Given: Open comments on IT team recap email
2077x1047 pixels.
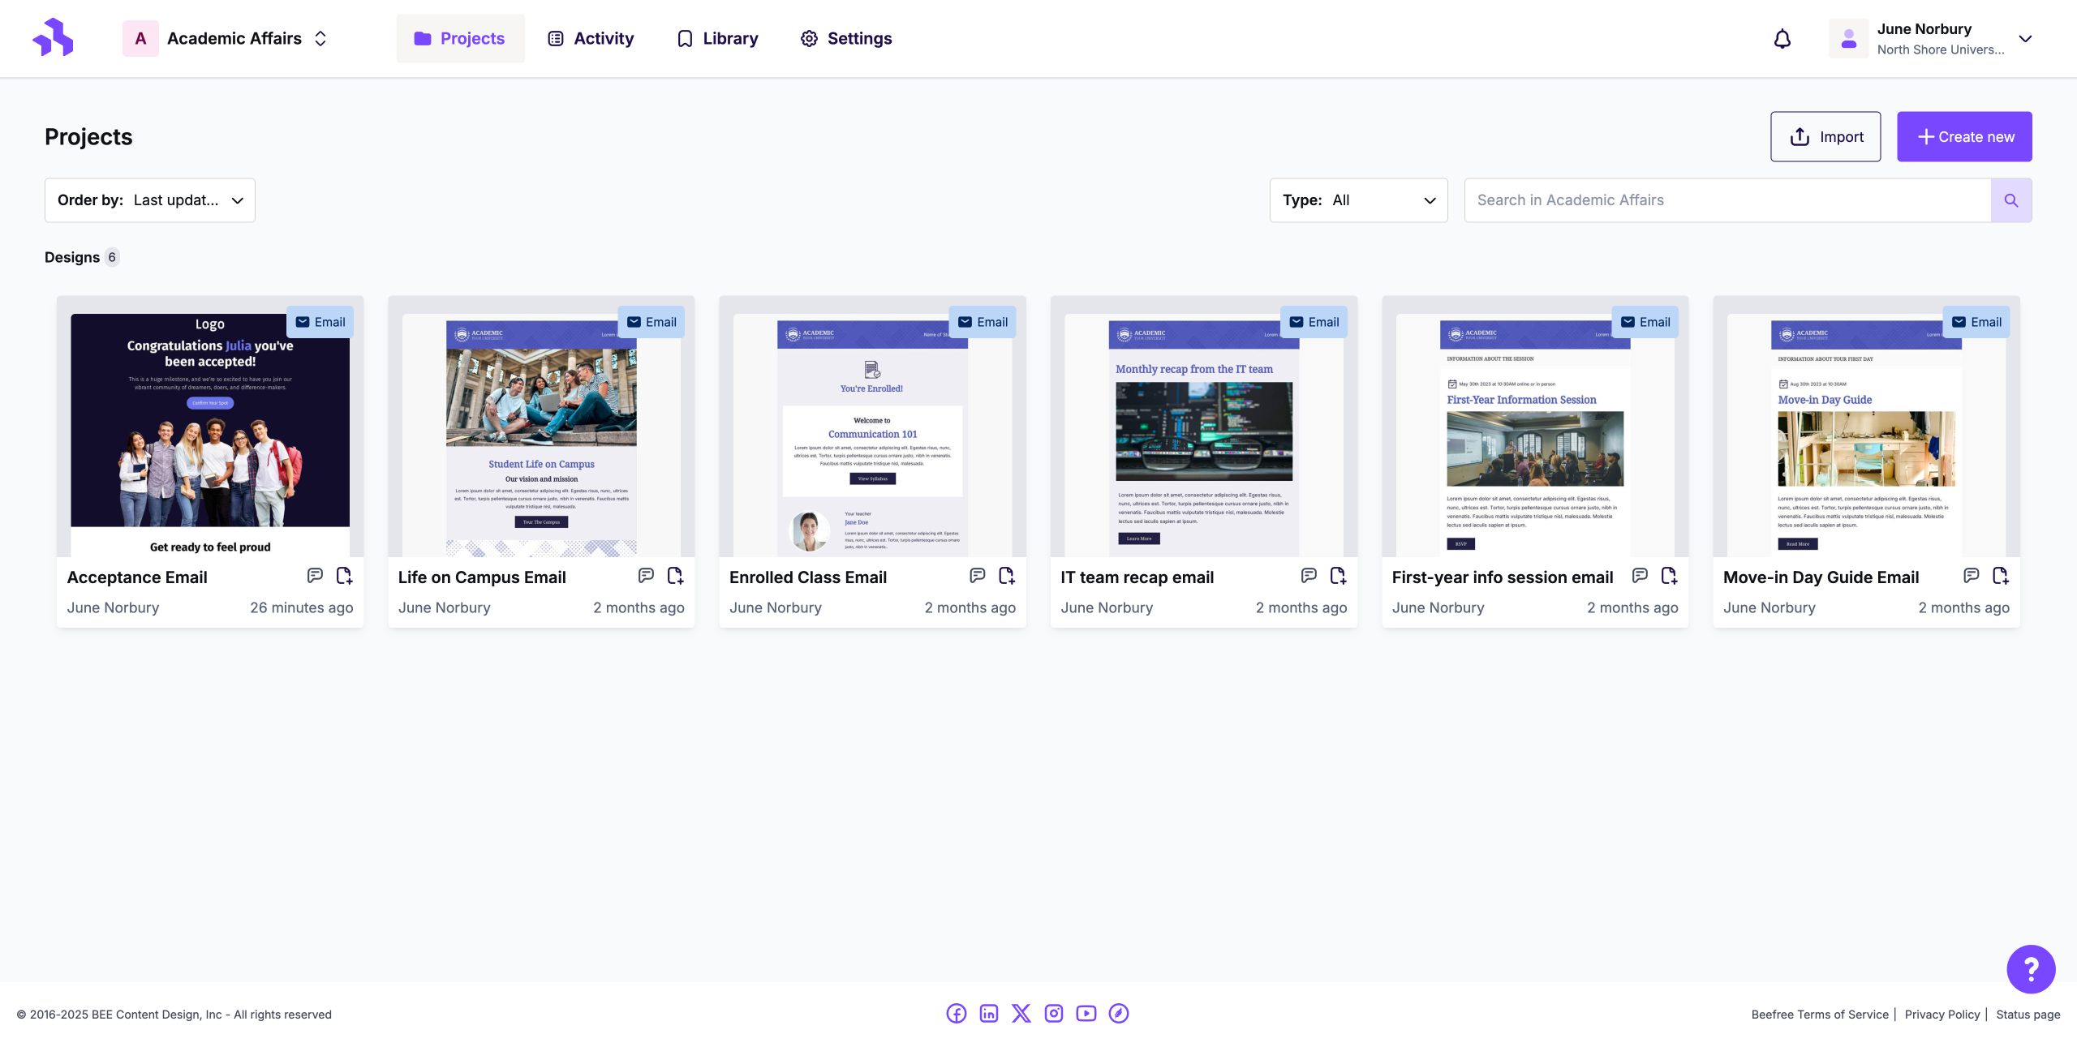Looking at the screenshot, I should [x=1309, y=576].
